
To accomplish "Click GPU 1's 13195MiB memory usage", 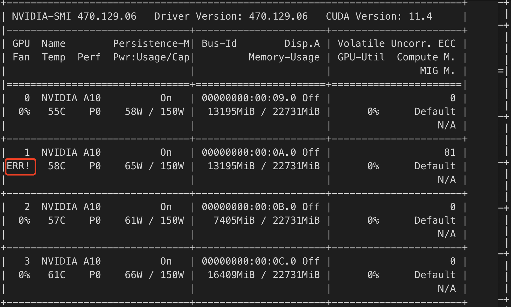I will pos(264,166).
